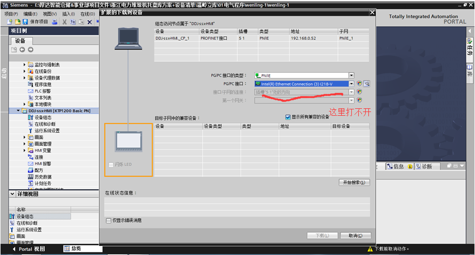Click the paste toolbar icon
Image resolution: width=475 pixels, height=255 pixels.
(x=81, y=22)
